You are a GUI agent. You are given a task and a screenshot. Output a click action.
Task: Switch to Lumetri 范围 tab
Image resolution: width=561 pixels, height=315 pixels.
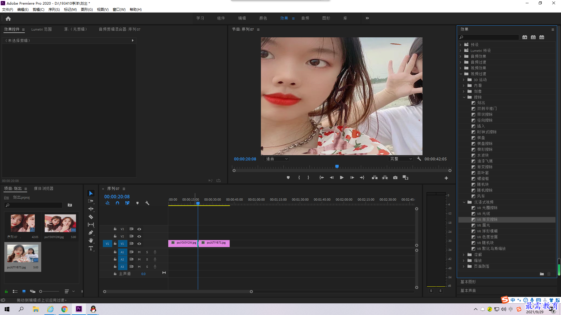point(41,29)
